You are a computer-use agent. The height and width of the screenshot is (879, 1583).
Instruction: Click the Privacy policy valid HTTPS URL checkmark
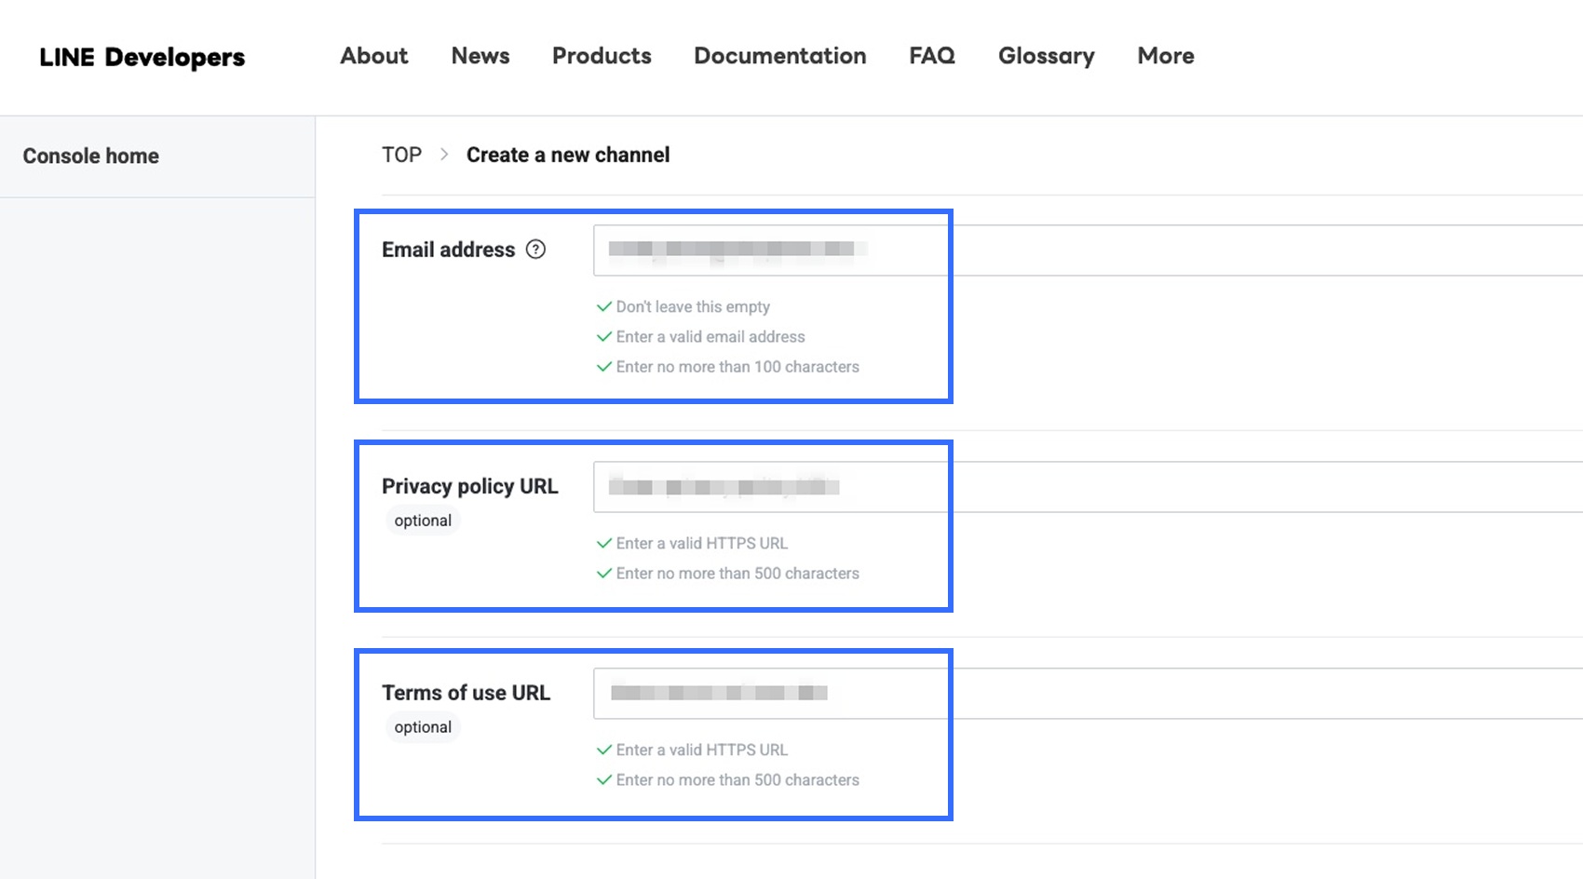[x=604, y=543]
